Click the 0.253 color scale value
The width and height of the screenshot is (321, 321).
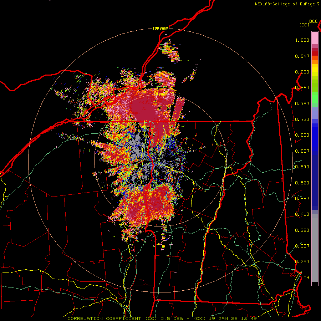tap(302, 262)
